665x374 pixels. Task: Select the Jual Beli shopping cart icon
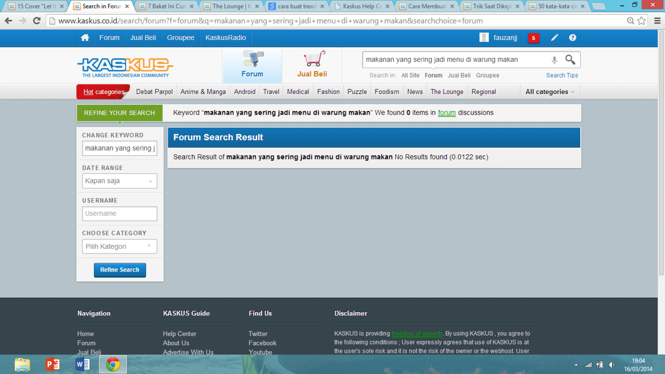[x=312, y=65]
